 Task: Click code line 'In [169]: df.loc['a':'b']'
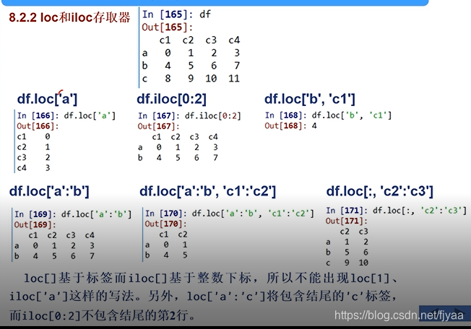(x=73, y=214)
